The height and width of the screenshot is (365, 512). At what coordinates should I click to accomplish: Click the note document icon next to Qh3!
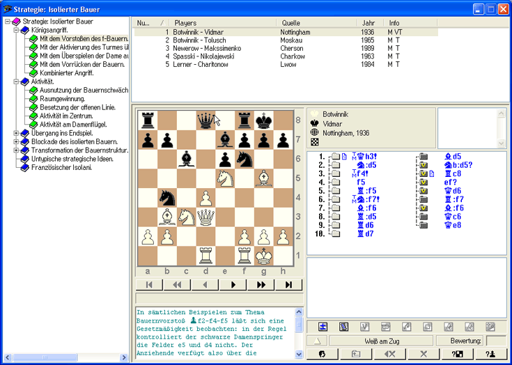(344, 157)
